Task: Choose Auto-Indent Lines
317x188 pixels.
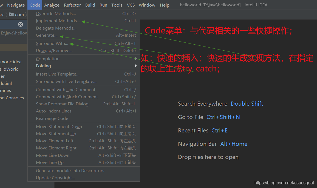Action: pyautogui.click(x=84, y=111)
